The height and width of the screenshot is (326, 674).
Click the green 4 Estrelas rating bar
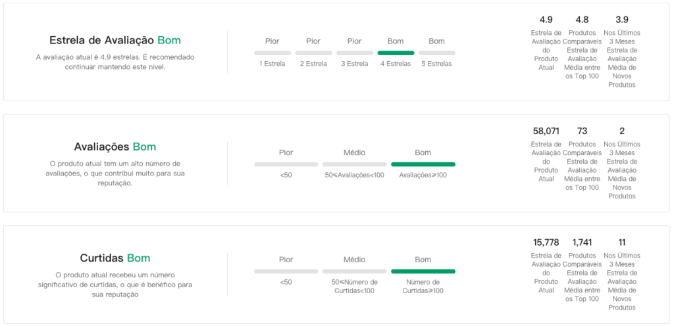(396, 53)
